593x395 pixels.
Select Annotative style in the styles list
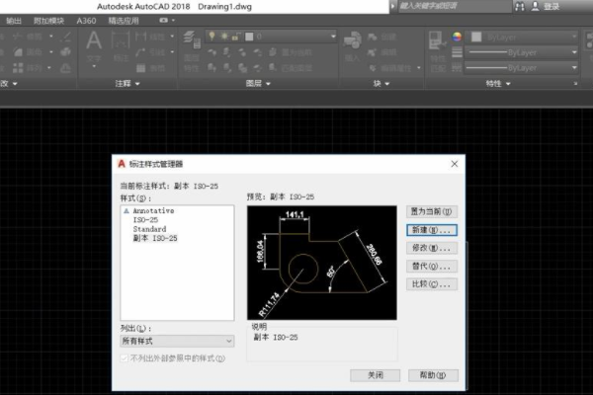[x=153, y=212]
